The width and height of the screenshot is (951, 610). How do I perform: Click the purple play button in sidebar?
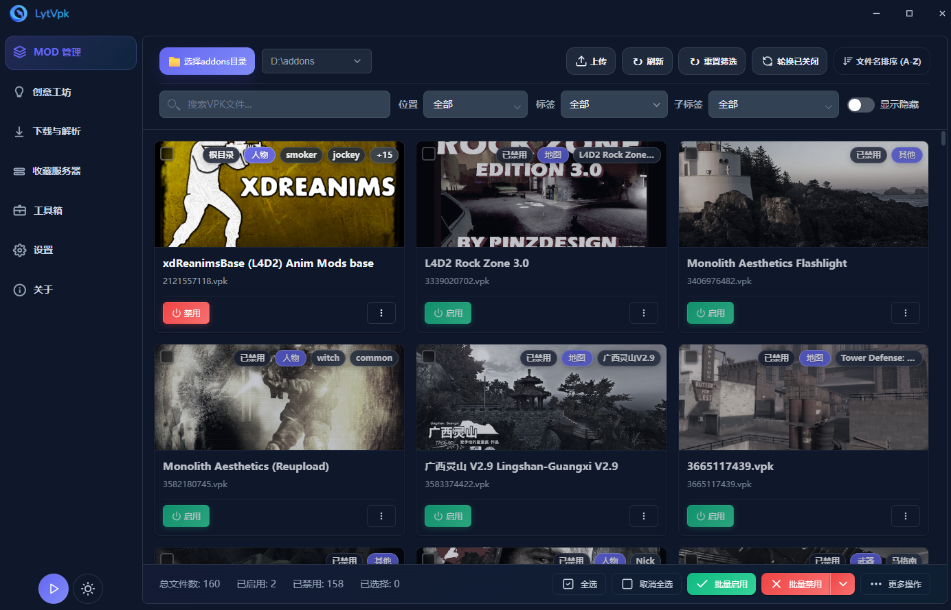[x=54, y=589]
